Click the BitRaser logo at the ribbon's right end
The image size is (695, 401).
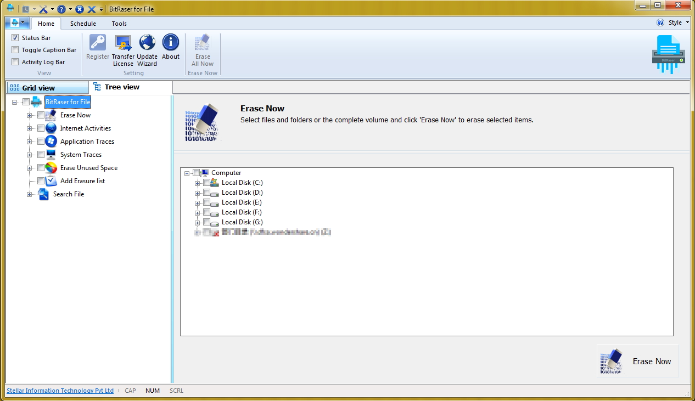(x=669, y=54)
